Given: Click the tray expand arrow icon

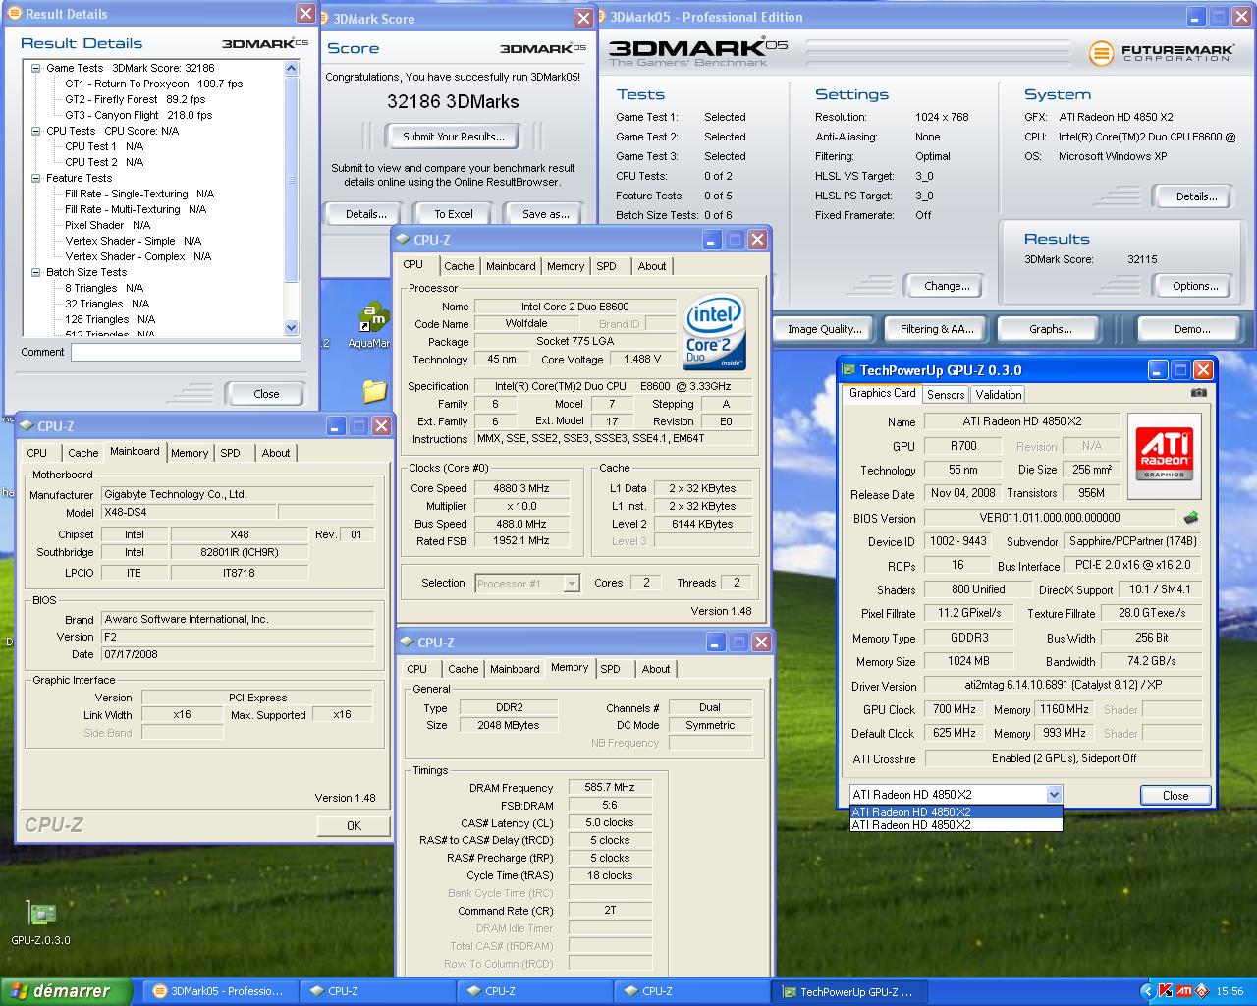Looking at the screenshot, I should (1146, 991).
